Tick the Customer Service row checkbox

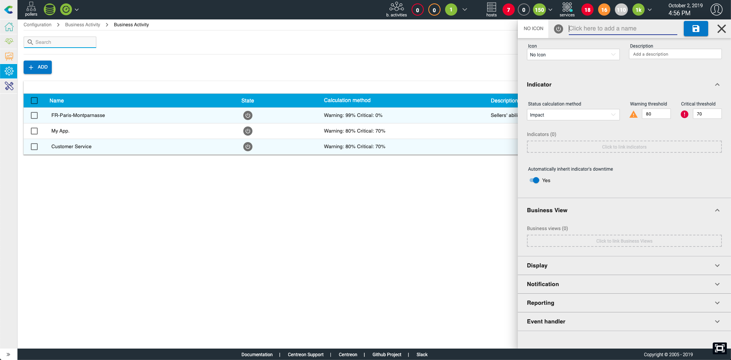(x=34, y=147)
